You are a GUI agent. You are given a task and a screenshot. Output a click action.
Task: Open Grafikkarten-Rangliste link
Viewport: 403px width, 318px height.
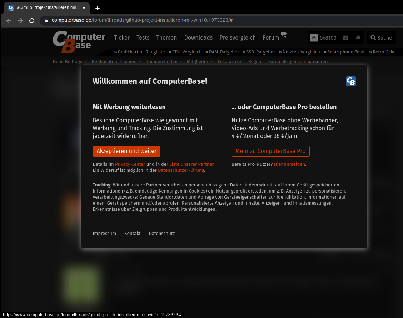(x=140, y=52)
